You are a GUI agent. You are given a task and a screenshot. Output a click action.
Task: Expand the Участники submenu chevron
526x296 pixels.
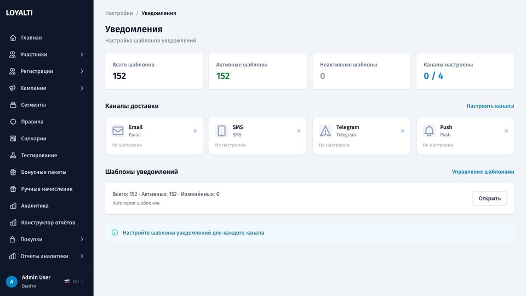pos(82,54)
